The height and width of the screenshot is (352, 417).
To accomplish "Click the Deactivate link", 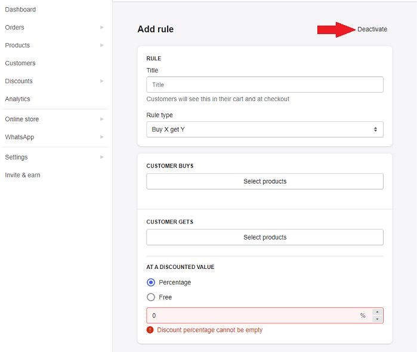I will (x=372, y=29).
